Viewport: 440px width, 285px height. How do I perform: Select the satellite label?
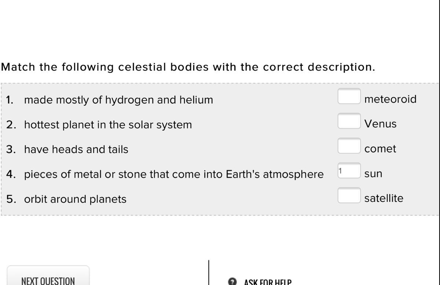point(384,198)
